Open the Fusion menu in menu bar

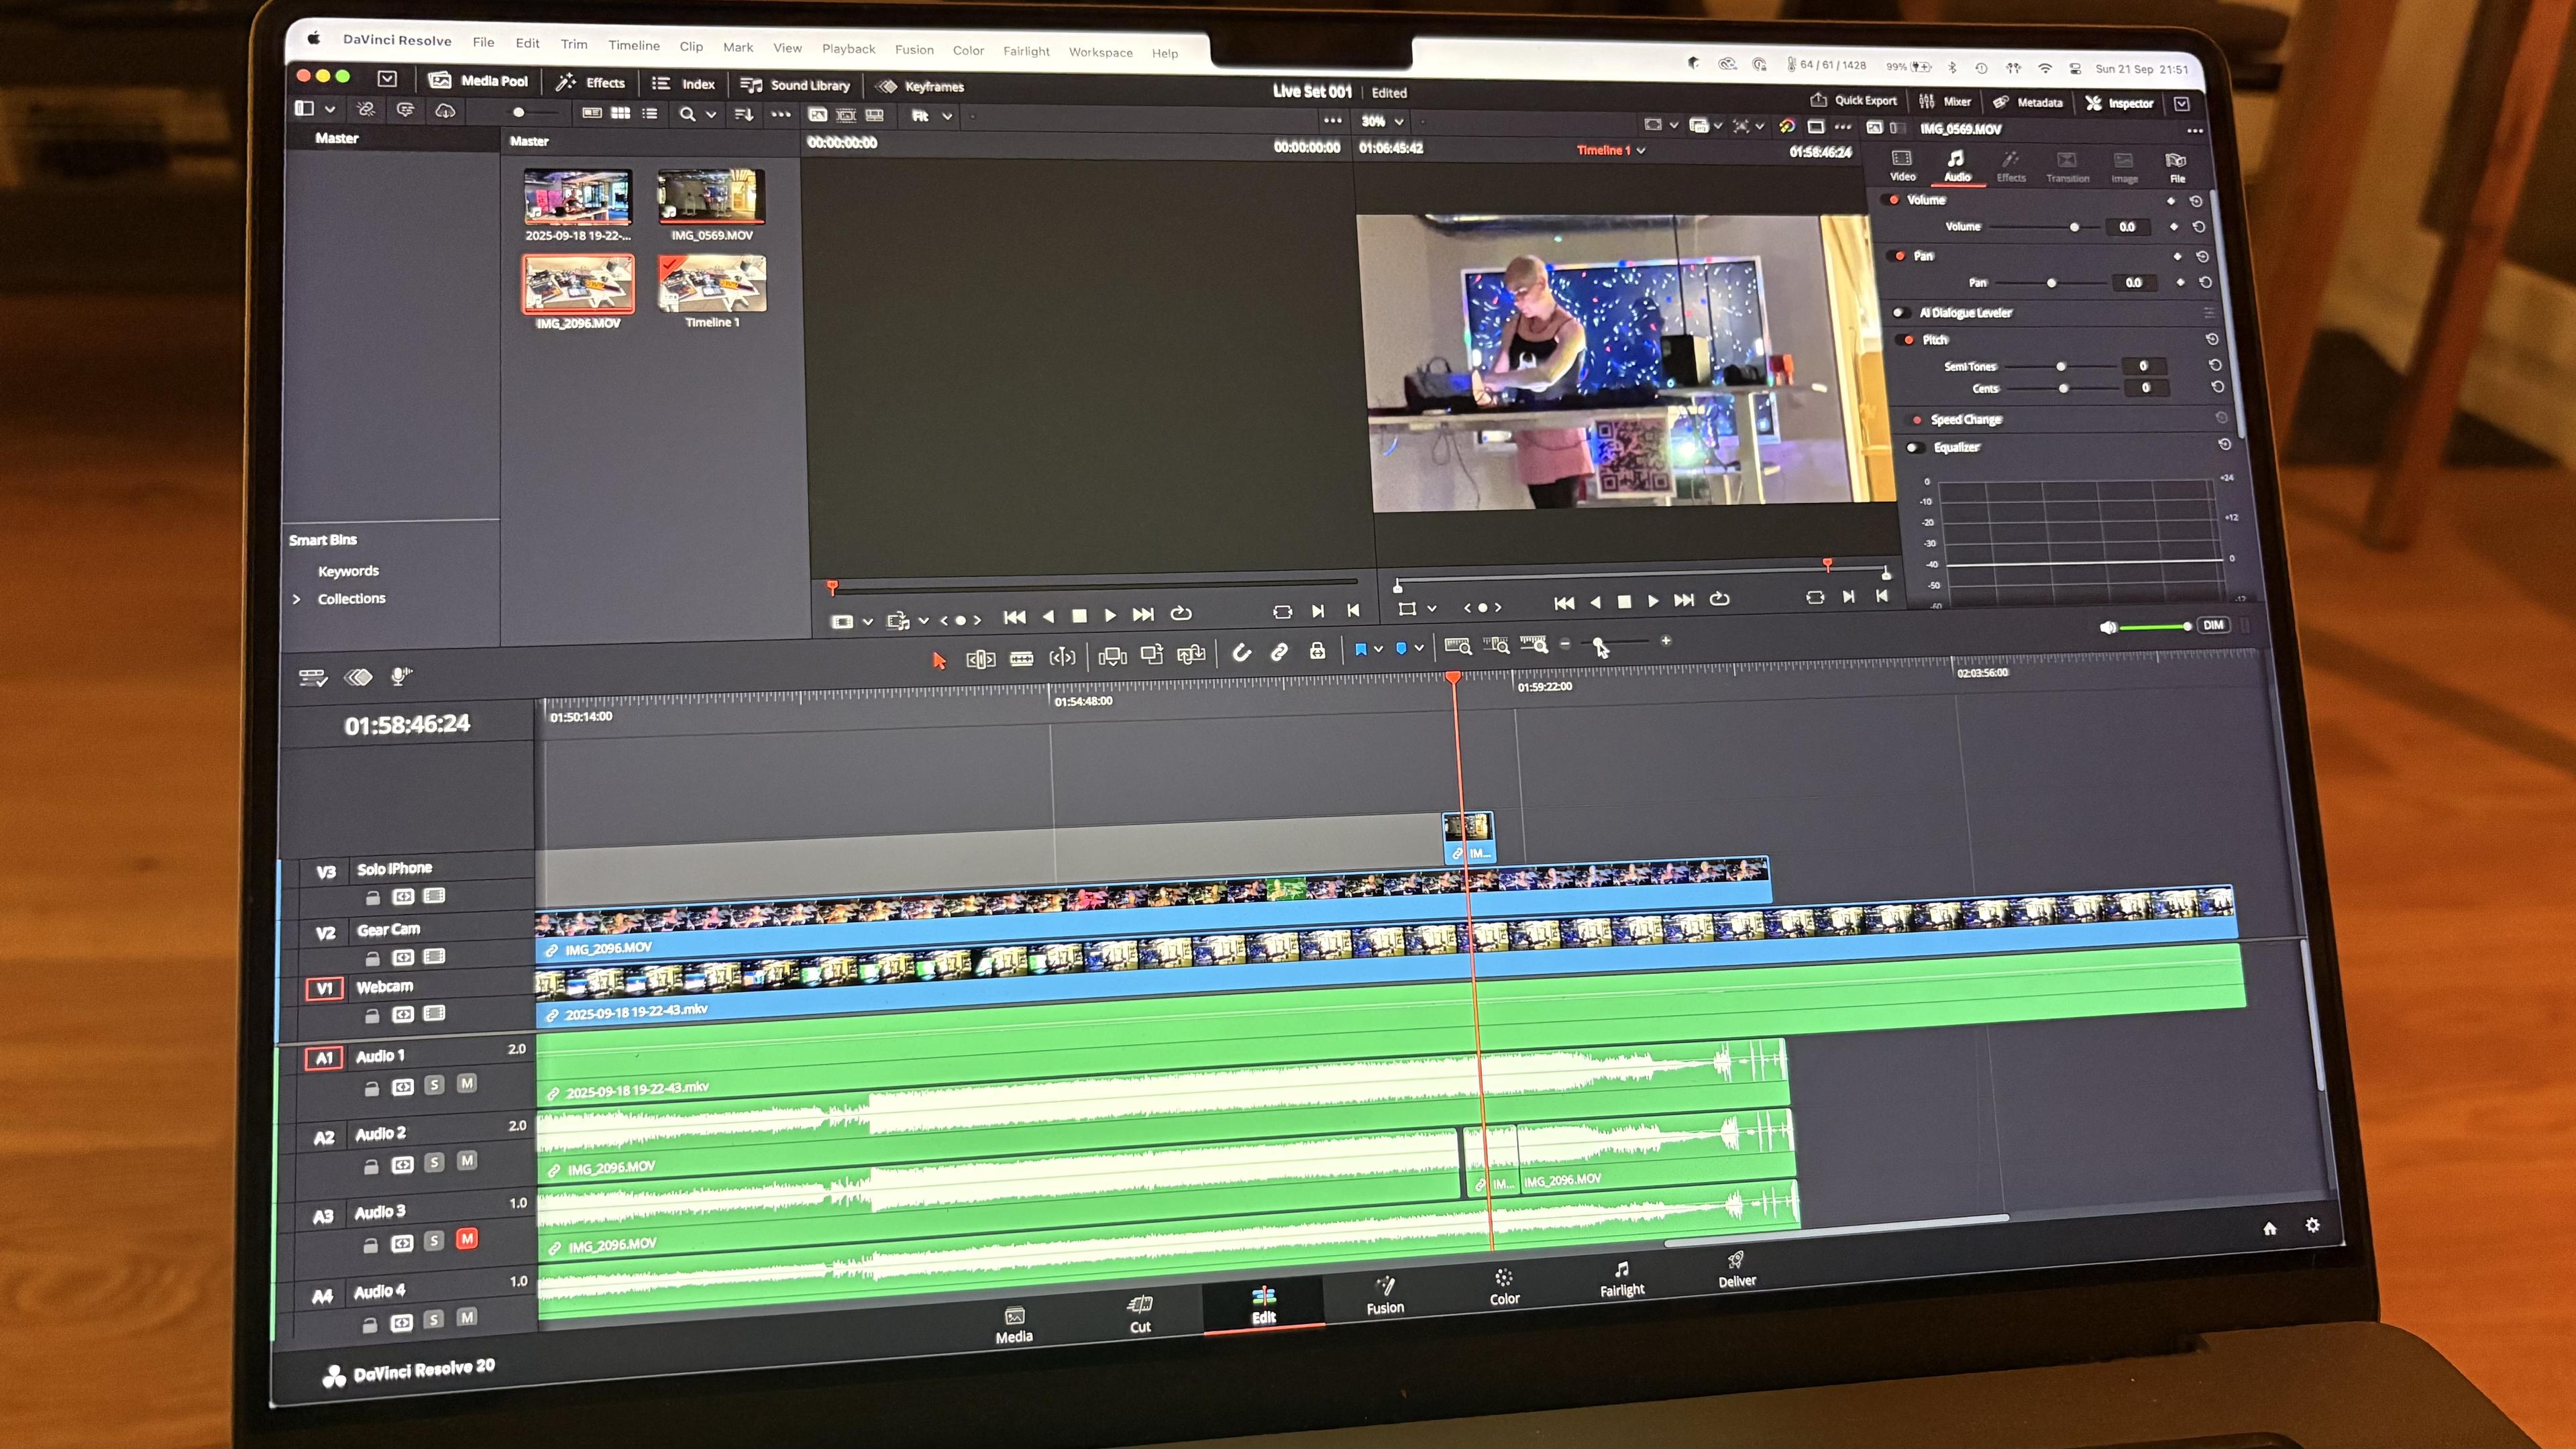pyautogui.click(x=914, y=49)
